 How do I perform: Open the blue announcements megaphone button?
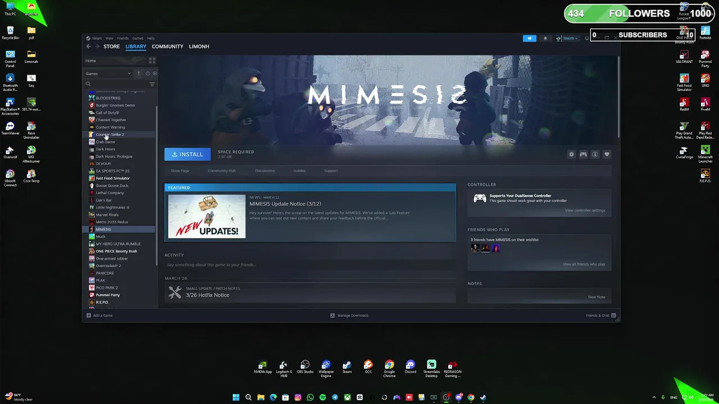(x=530, y=38)
